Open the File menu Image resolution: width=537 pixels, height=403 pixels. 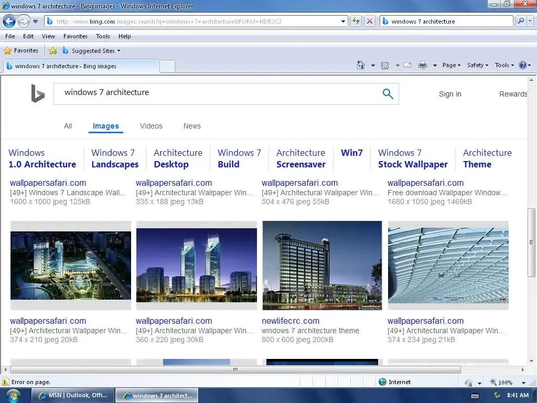coord(10,36)
